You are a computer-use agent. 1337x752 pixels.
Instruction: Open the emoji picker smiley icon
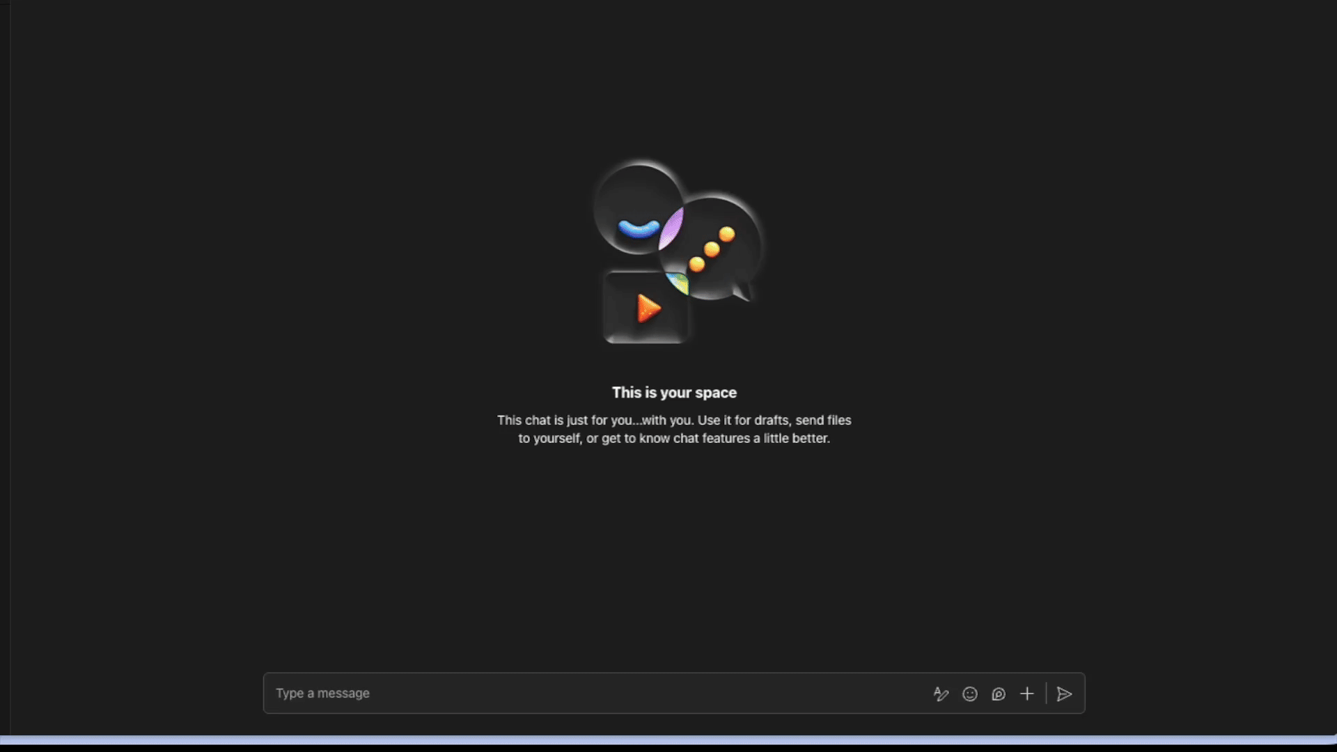coord(970,694)
